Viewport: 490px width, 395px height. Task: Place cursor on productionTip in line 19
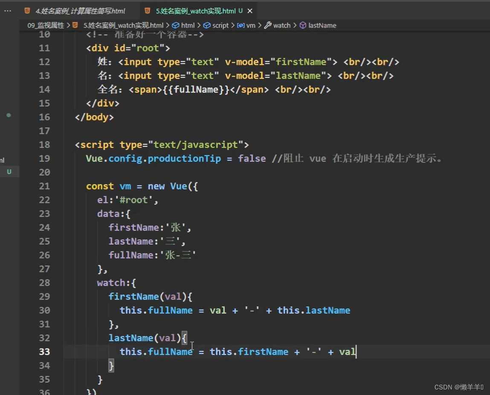[x=184, y=159]
